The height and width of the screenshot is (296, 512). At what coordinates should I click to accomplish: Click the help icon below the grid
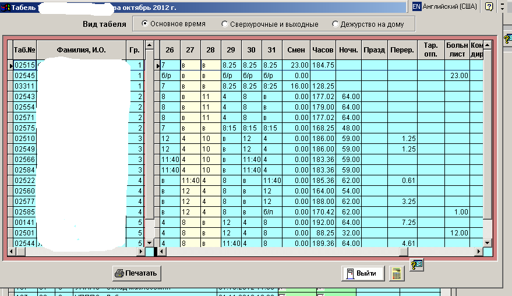(416, 265)
